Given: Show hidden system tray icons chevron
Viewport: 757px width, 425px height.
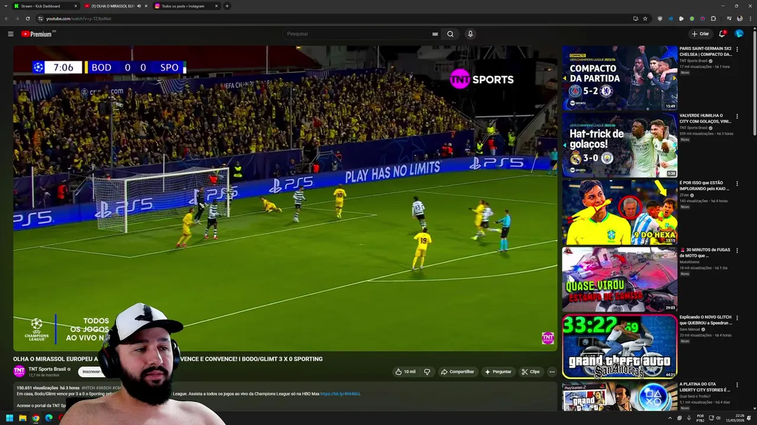Looking at the screenshot, I should (670, 418).
